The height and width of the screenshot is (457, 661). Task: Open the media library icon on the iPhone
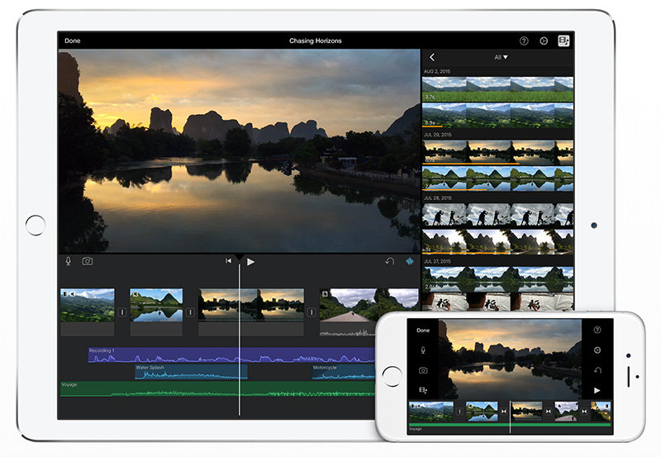tap(423, 389)
